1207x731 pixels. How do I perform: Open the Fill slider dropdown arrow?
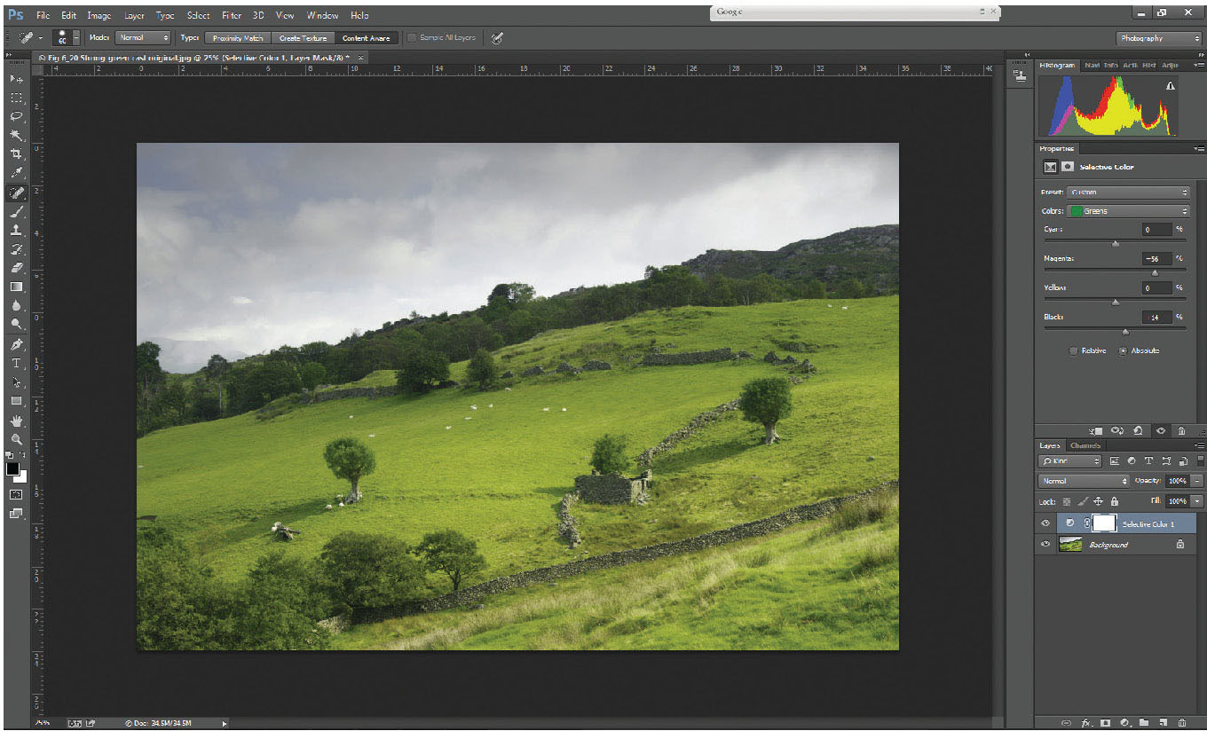pos(1197,501)
